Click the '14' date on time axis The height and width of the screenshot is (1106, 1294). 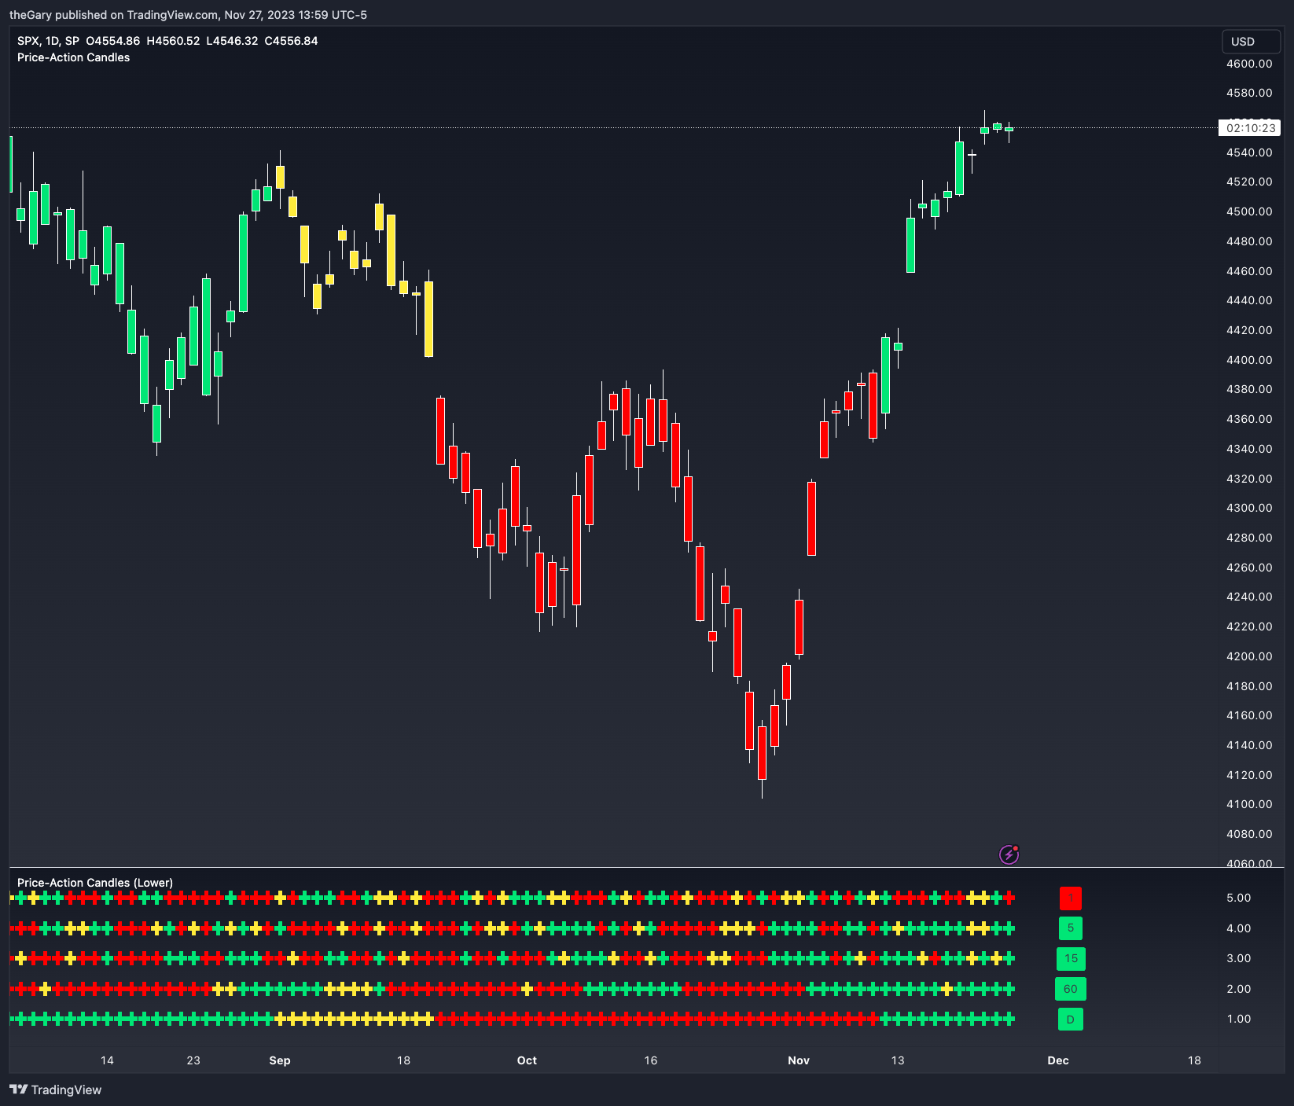pos(107,1060)
